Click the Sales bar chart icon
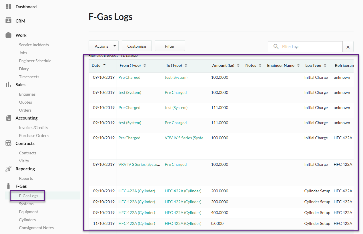Image resolution: width=363 pixels, height=234 pixels. point(9,84)
